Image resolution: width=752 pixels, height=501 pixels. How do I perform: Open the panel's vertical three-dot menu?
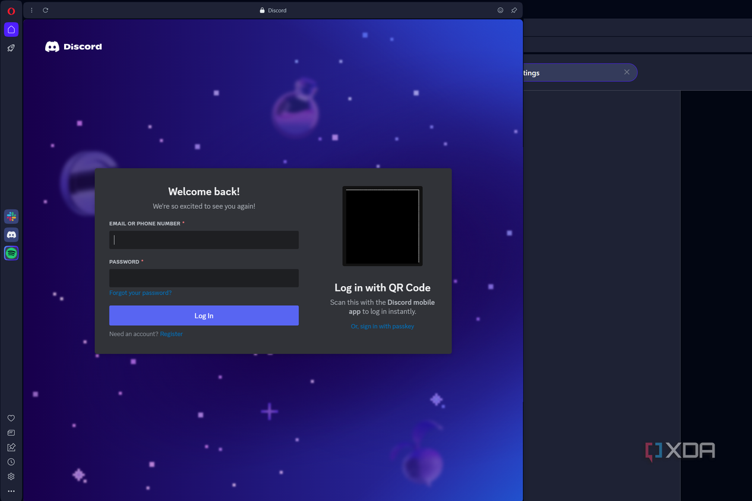(32, 10)
